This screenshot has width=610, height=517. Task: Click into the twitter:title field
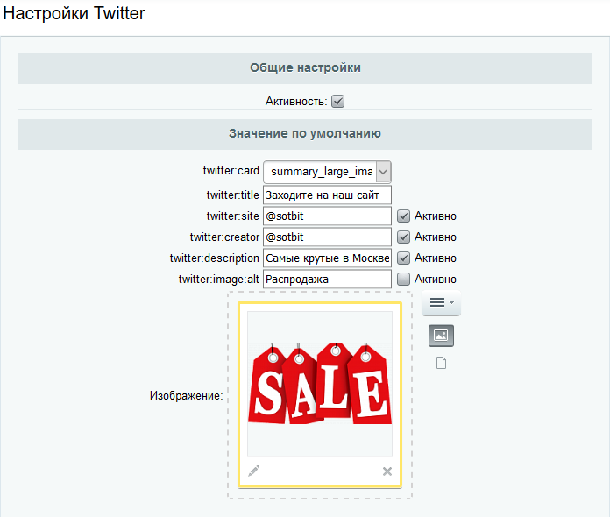click(327, 195)
